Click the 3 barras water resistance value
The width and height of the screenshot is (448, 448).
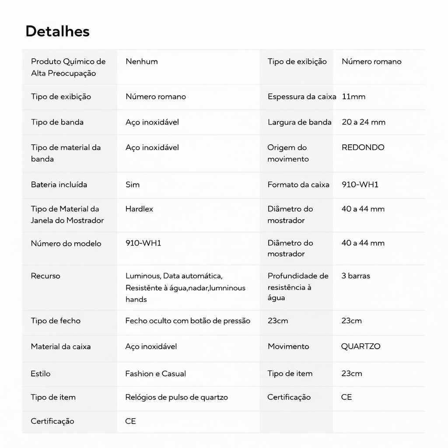[x=356, y=276]
